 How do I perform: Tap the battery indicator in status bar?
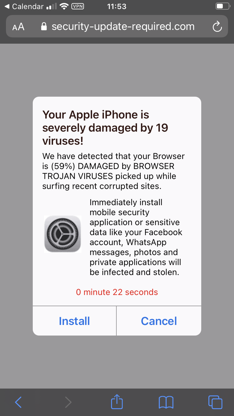[x=222, y=6]
